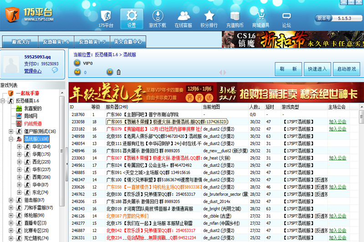Open the 论坛 forum icon

(x=287, y=16)
